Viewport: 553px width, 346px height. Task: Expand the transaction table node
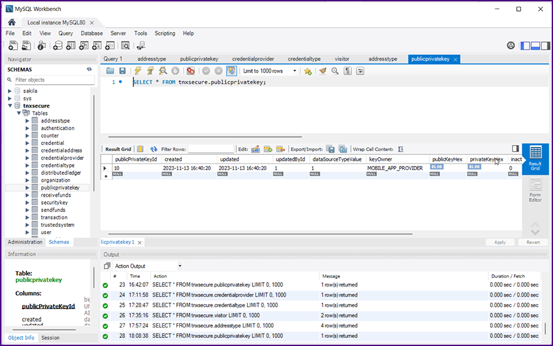pos(27,218)
